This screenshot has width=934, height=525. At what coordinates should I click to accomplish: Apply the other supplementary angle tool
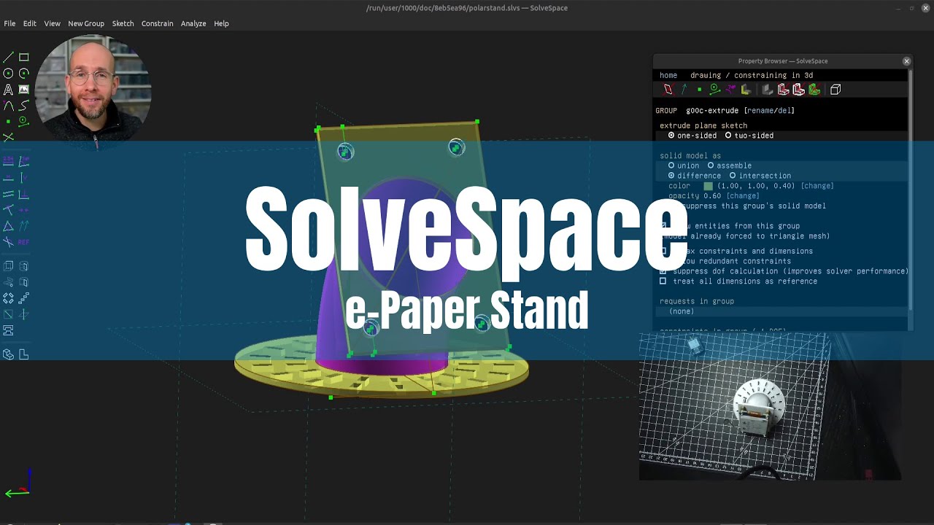[8, 241]
